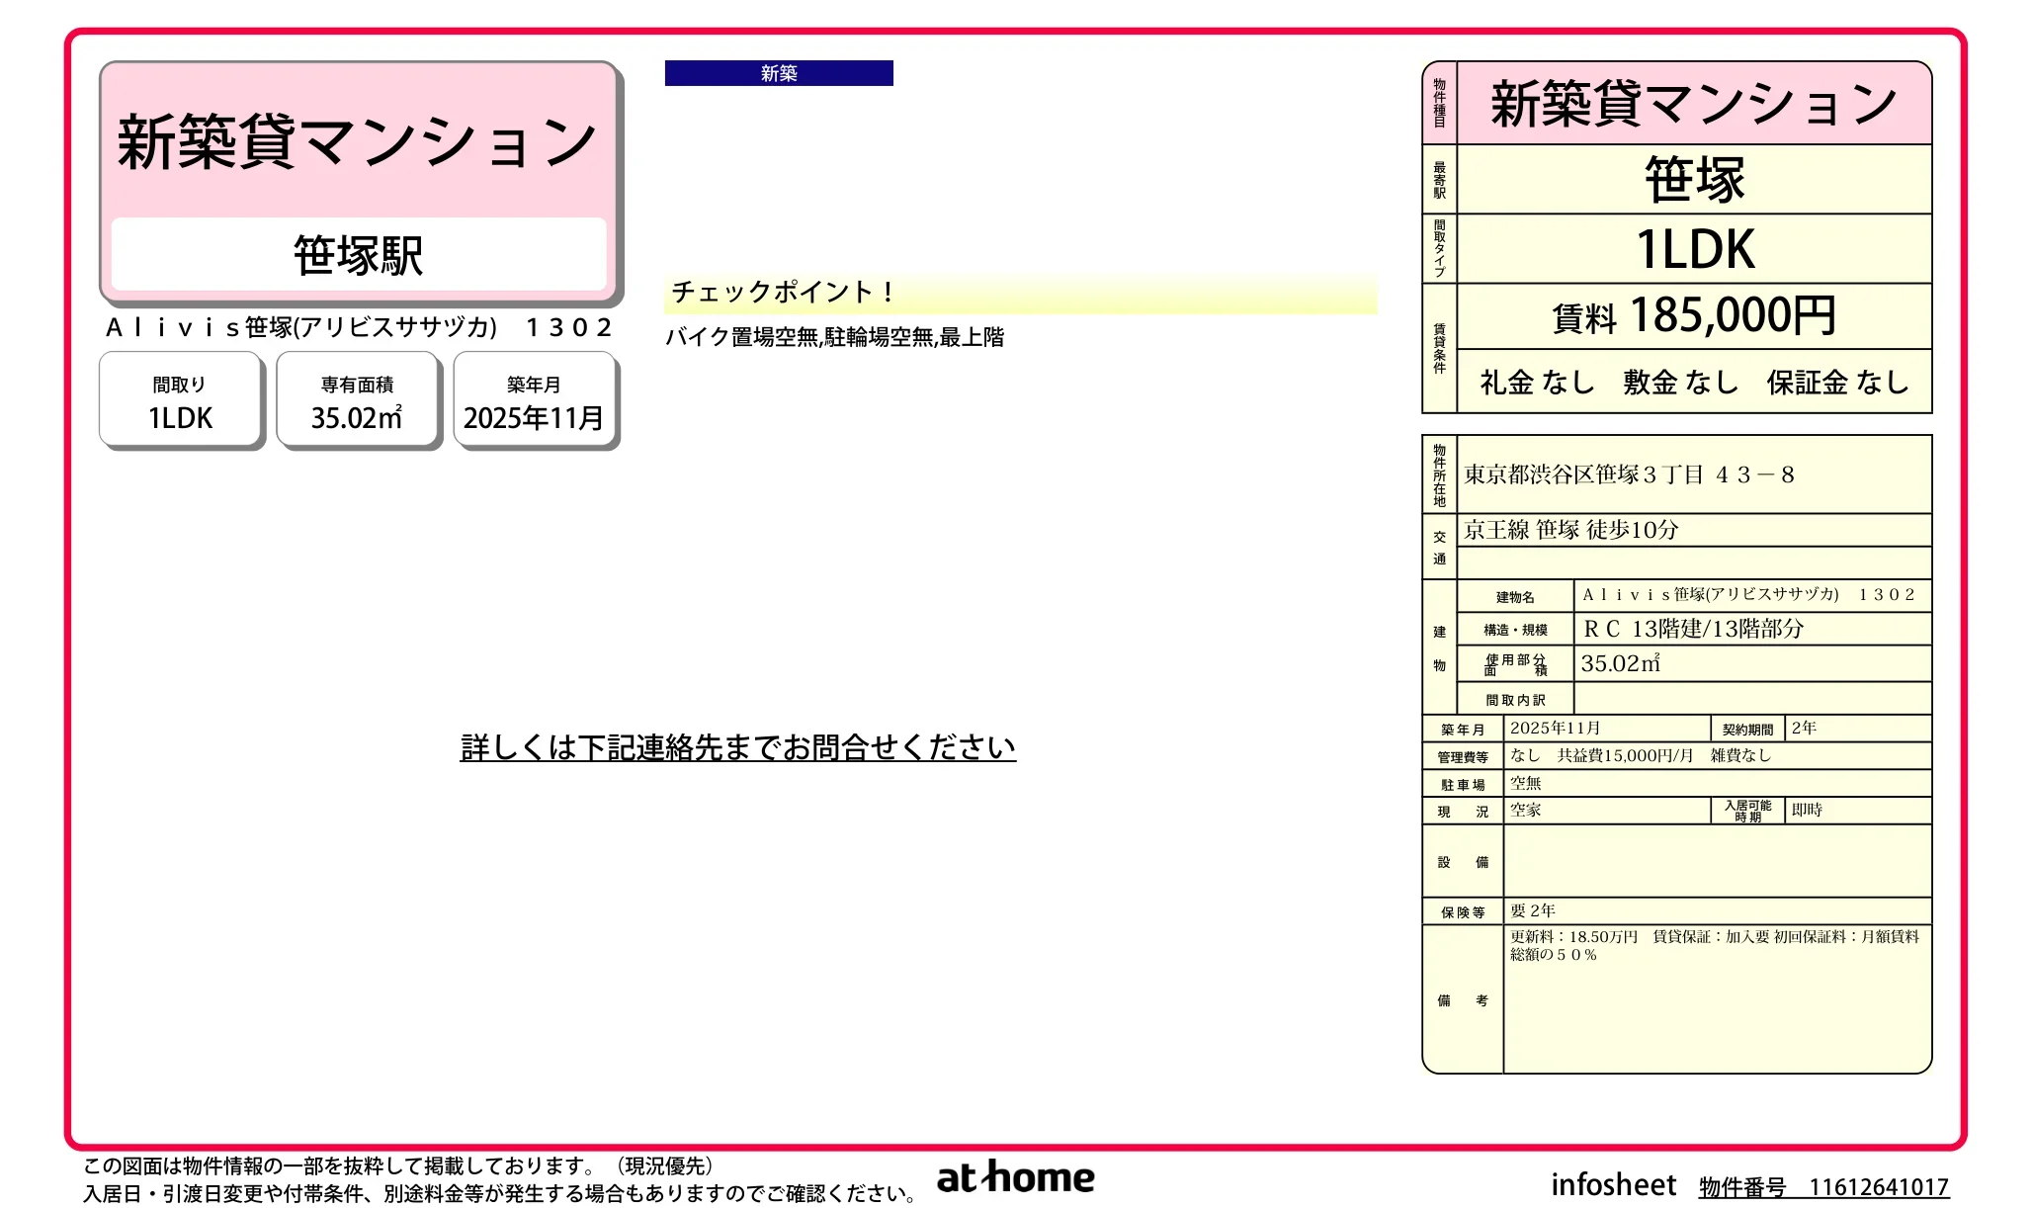The image size is (2032, 1208).
Task: Click the at home logo
Action: coord(1015,1177)
